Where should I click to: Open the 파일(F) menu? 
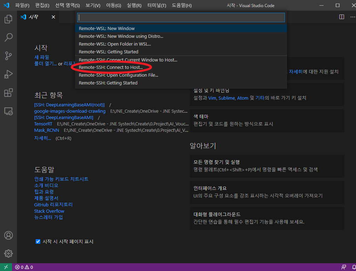pos(22,5)
